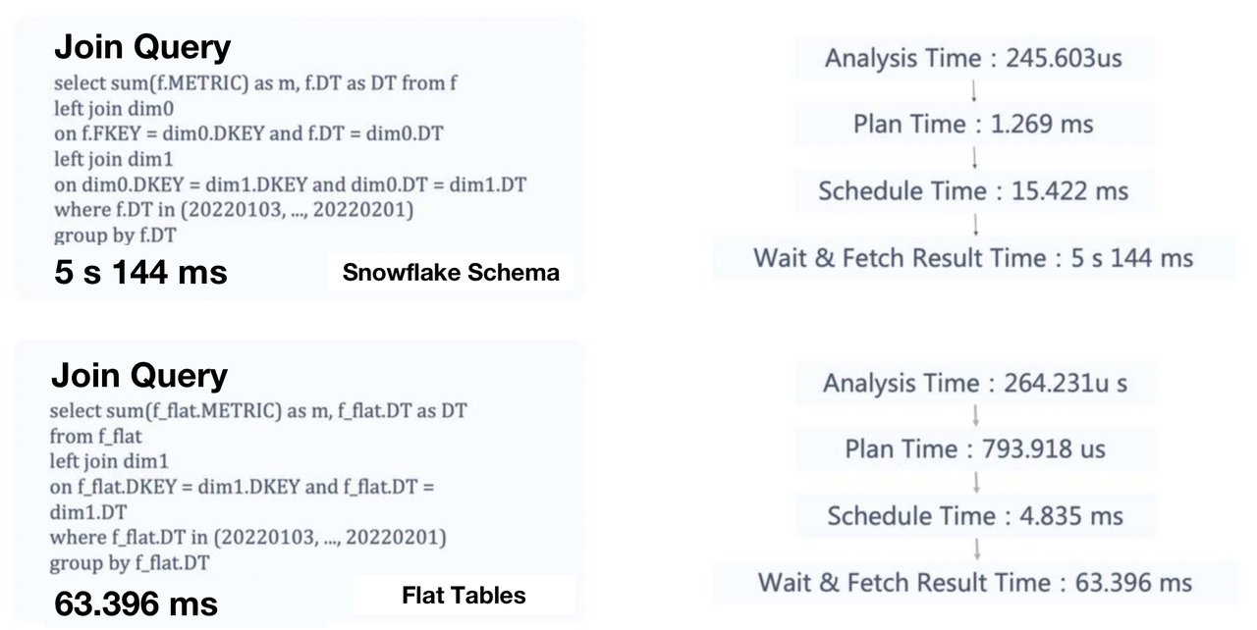Click Wait & Fetch Result Time 5 s 144 ms
Viewport: 1257px width, 630px height.
click(x=972, y=258)
